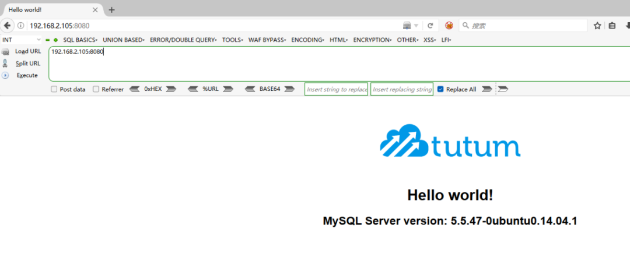Screen dimensions: 630x267
Task: Close the Hello world! tab
Action: click(x=95, y=10)
